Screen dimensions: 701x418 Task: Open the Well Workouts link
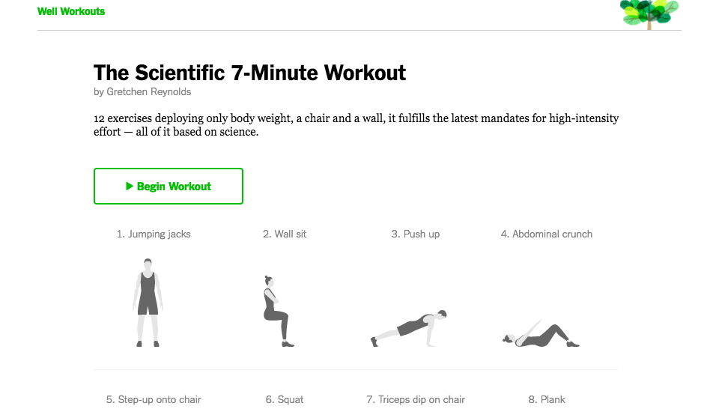click(x=71, y=11)
